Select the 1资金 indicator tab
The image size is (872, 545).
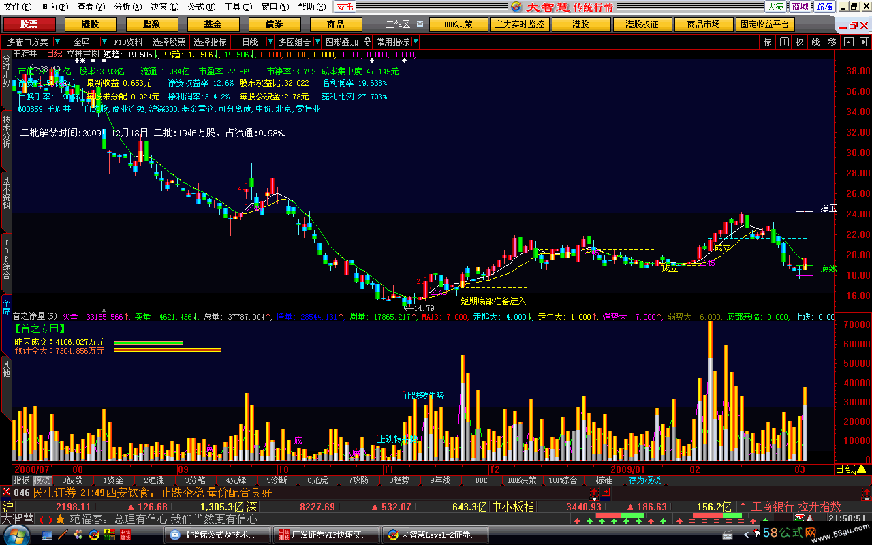114,480
